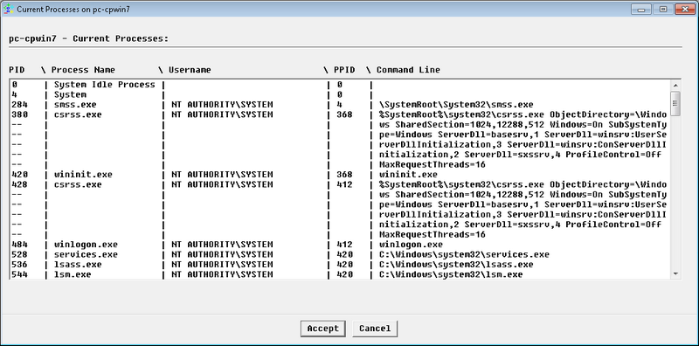The height and width of the screenshot is (346, 699).
Task: Select the smss.exe process name
Action: 75,105
